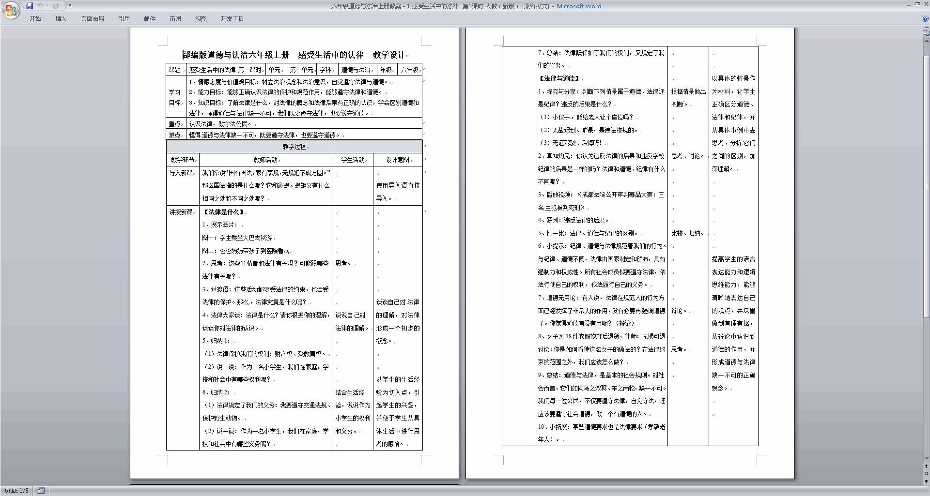Open the Select Browse Object button
930x496 pixels.
[x=927, y=474]
